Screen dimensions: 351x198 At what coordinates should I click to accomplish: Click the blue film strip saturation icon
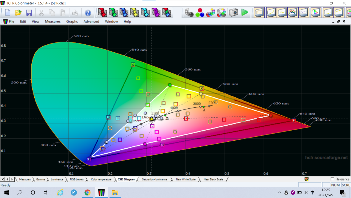124,12
